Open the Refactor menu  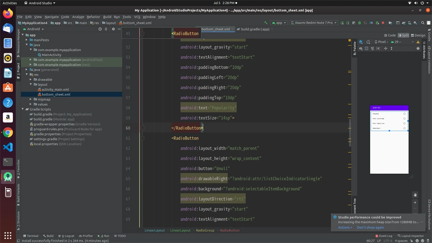(x=93, y=17)
